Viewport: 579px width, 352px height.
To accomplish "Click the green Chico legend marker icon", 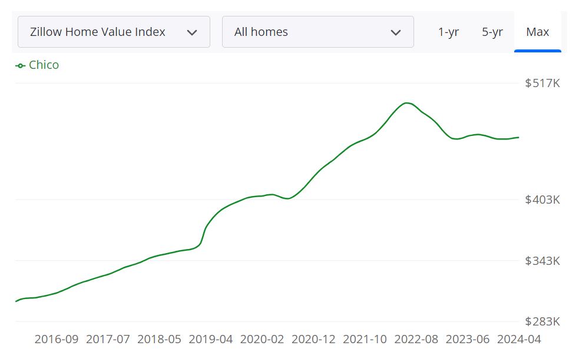I will pyautogui.click(x=20, y=66).
